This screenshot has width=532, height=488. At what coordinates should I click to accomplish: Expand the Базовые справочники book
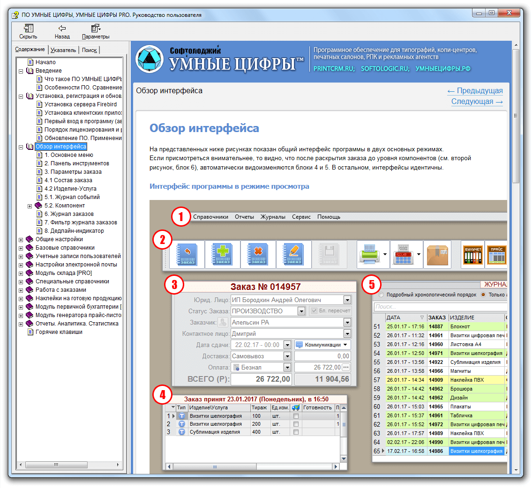21,248
